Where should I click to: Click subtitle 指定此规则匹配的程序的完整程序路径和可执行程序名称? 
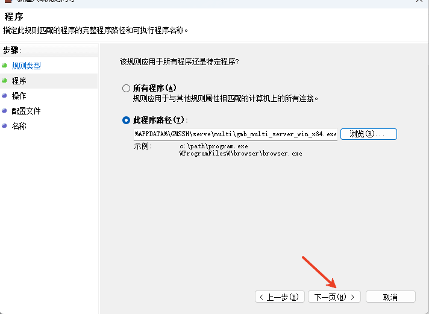click(x=95, y=30)
